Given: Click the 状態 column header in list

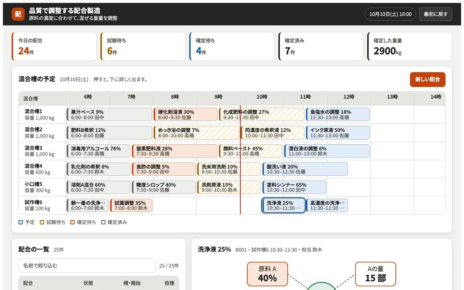Looking at the screenshot, I should (88, 283).
